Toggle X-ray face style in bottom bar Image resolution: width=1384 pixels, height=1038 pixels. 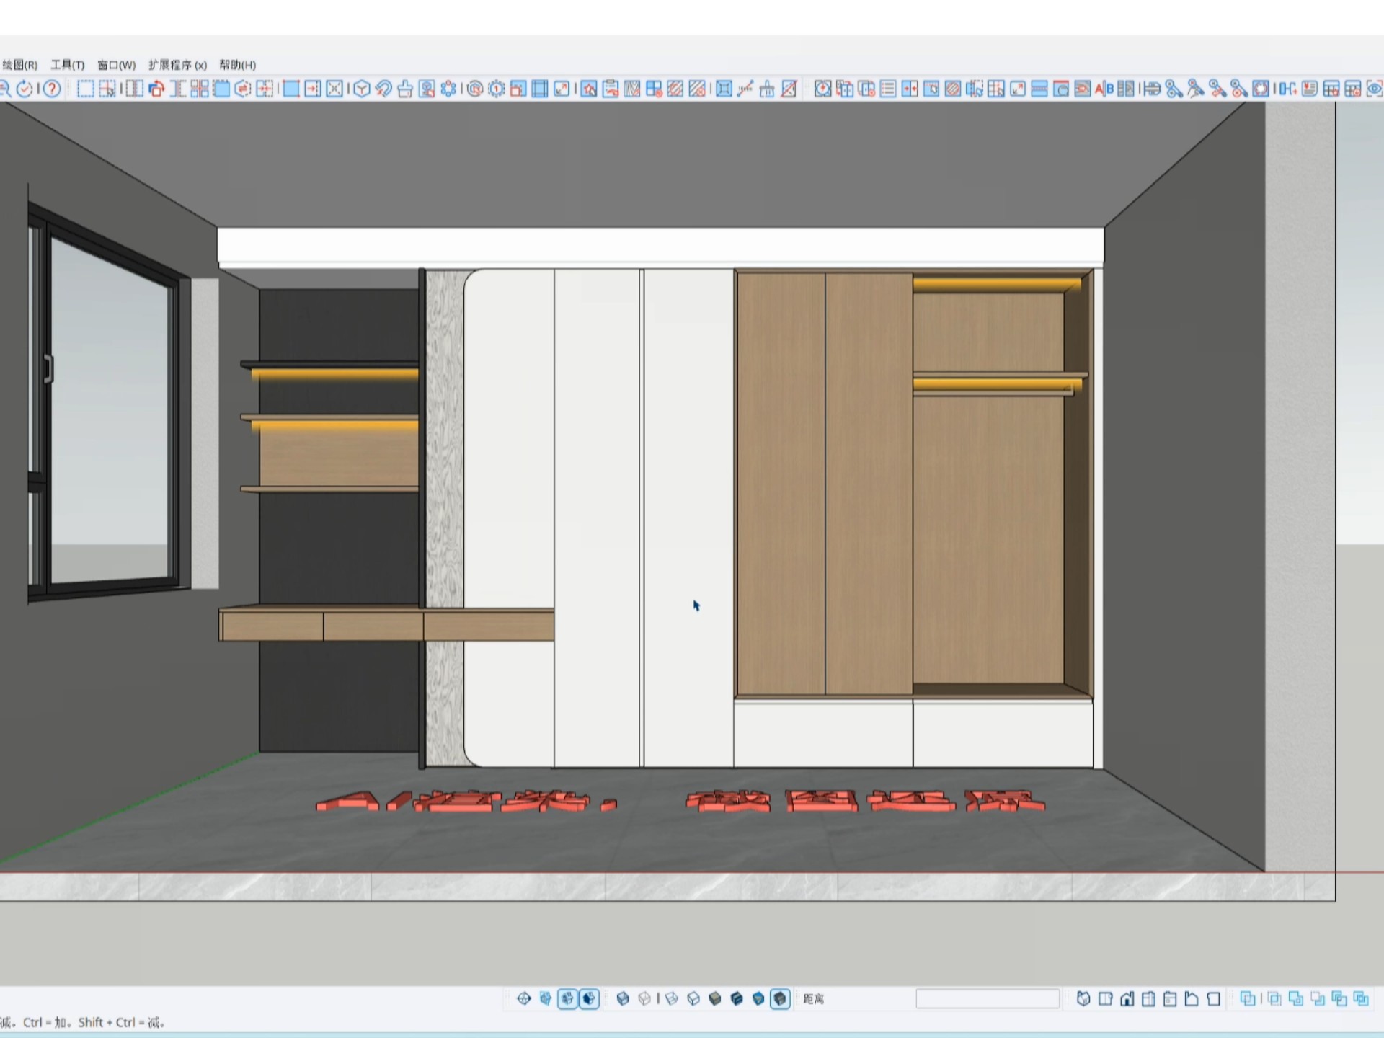(623, 998)
